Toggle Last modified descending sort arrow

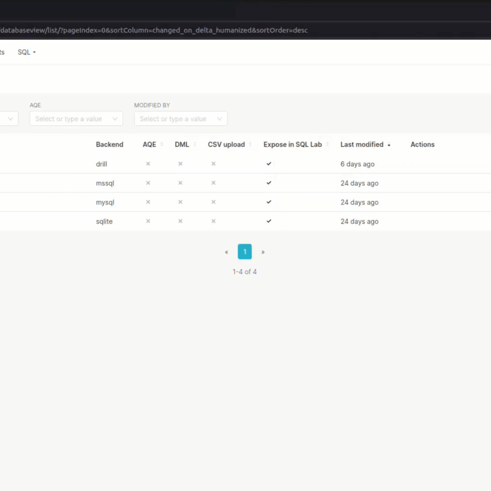point(389,145)
